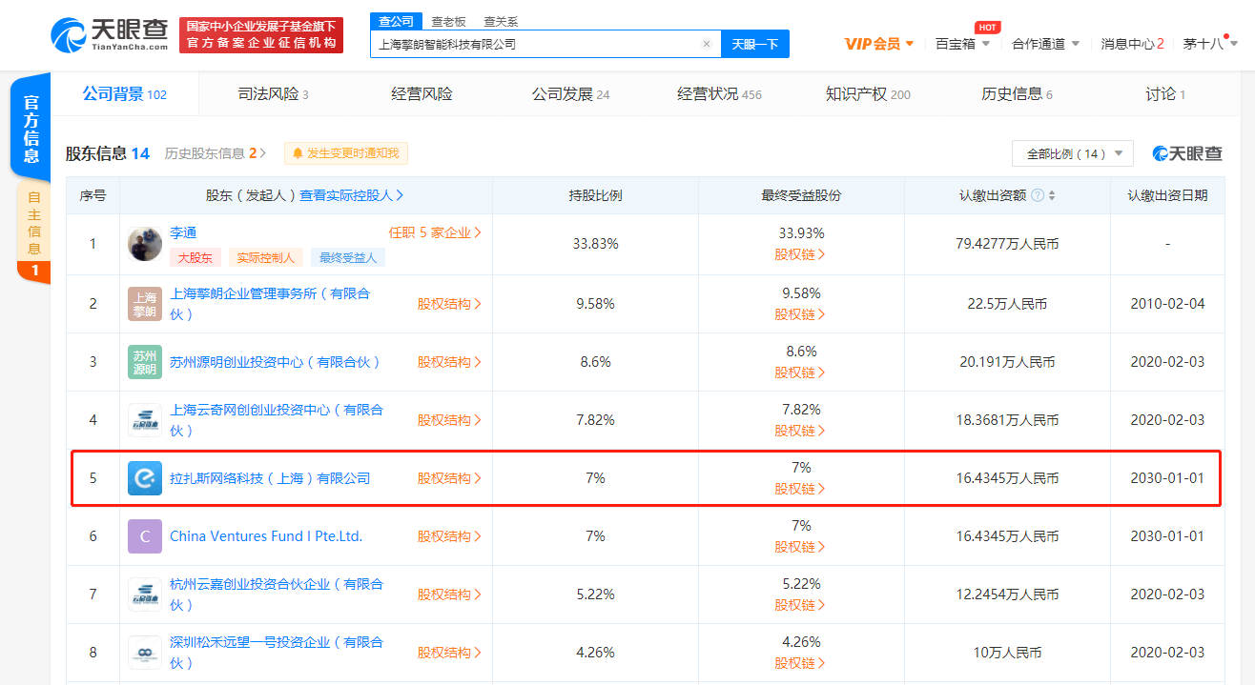1255x685 pixels.
Task: Open 上海云奇网创创业投资中心 shareholder link
Action: click(x=277, y=420)
